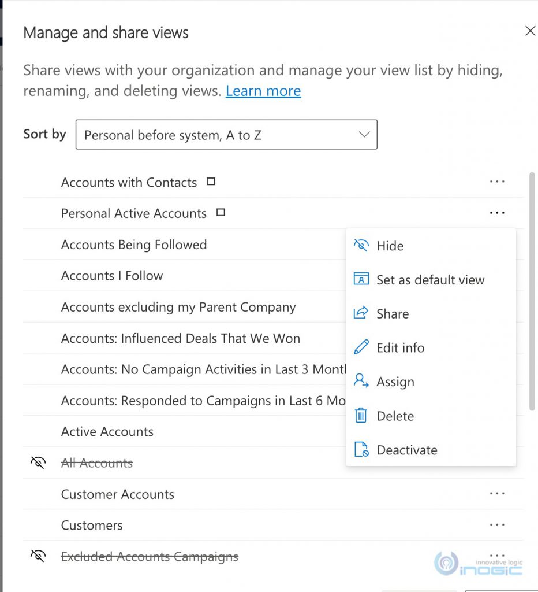Click the Delete trash can icon
Viewport: 538px width, 592px height.
point(360,416)
